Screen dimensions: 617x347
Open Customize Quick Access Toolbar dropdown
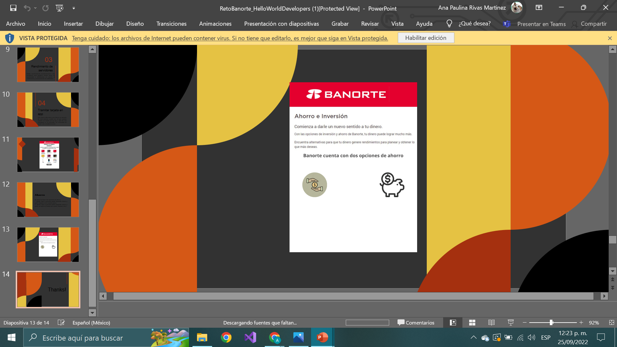(x=74, y=8)
